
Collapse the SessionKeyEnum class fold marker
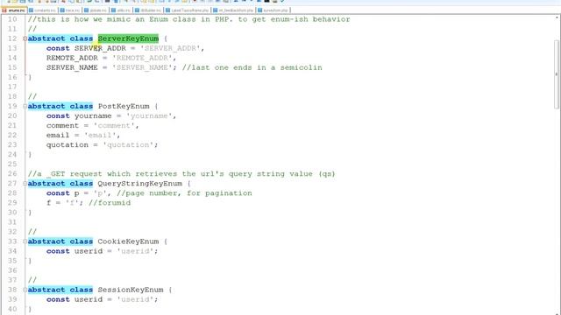[x=25, y=290]
